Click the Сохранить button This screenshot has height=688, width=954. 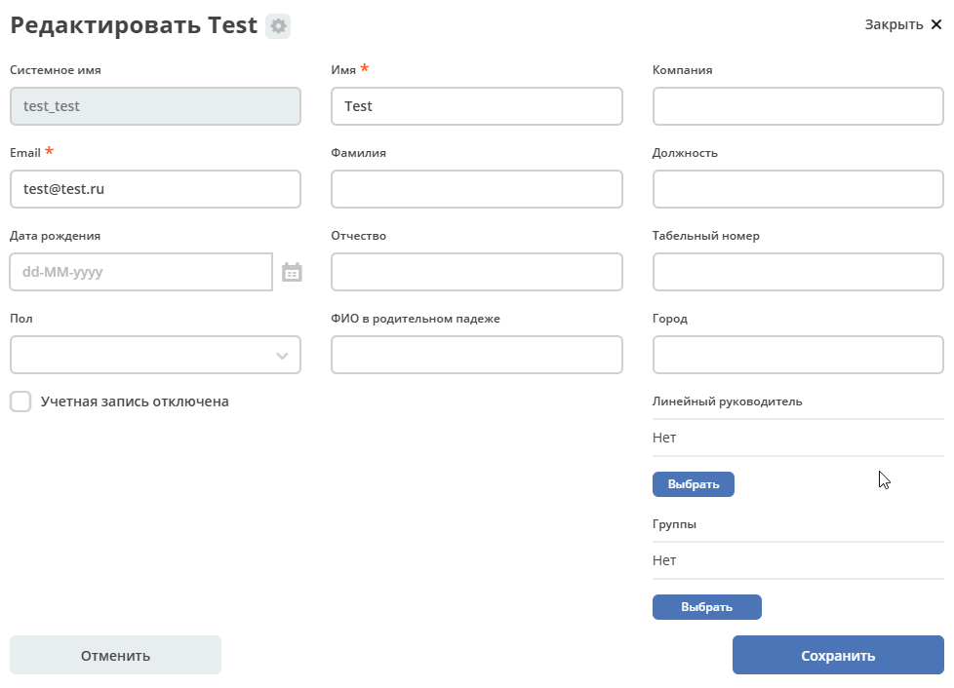pos(838,655)
